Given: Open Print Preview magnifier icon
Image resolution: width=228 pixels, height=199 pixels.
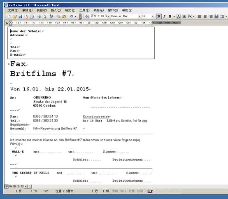Looking at the screenshot, I should [x=44, y=16].
